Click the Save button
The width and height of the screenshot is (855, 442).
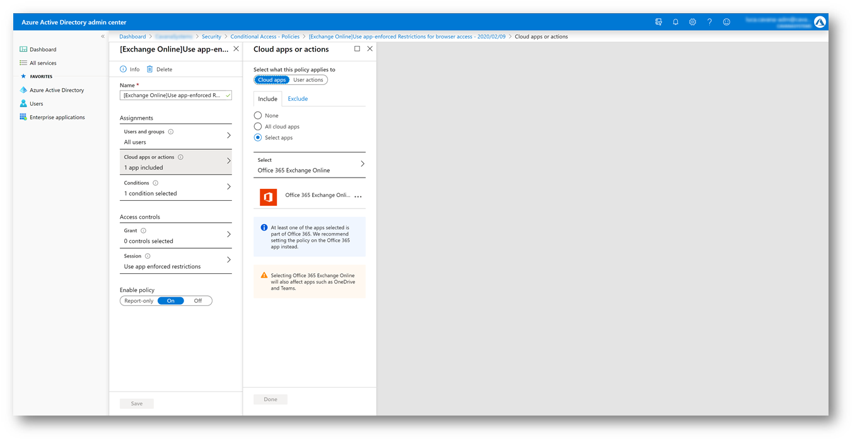(x=137, y=404)
